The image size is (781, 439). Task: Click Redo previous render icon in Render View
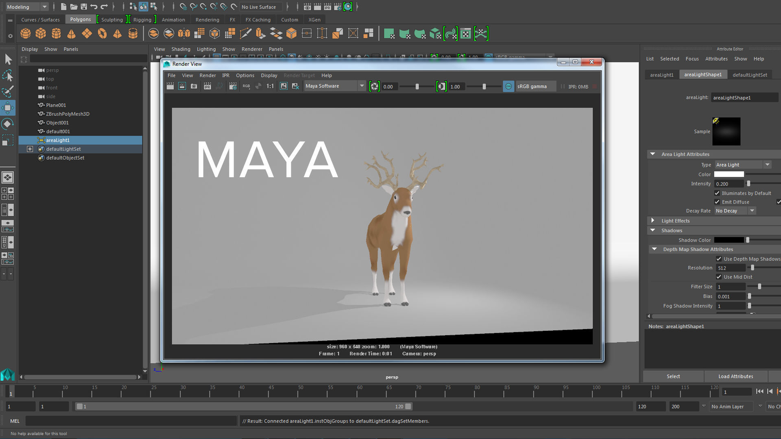(x=170, y=86)
